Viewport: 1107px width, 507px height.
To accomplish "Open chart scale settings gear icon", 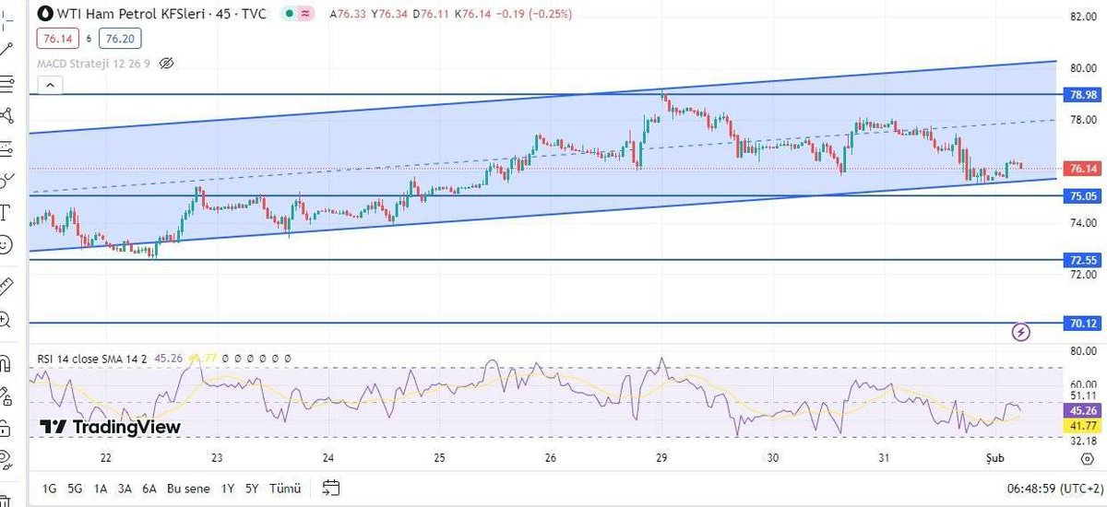I will coord(1087,458).
